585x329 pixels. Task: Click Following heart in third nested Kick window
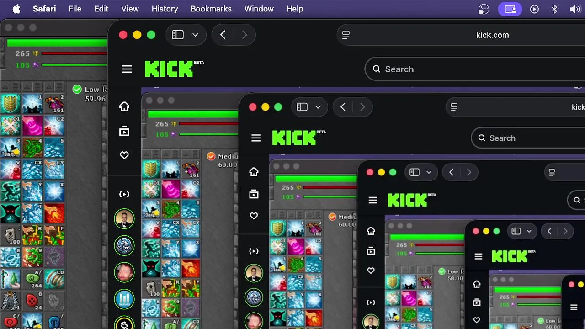point(371,271)
